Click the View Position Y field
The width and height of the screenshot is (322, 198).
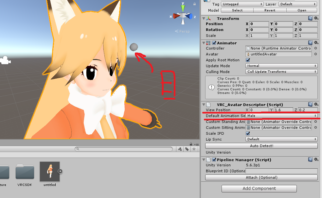coord(283,110)
